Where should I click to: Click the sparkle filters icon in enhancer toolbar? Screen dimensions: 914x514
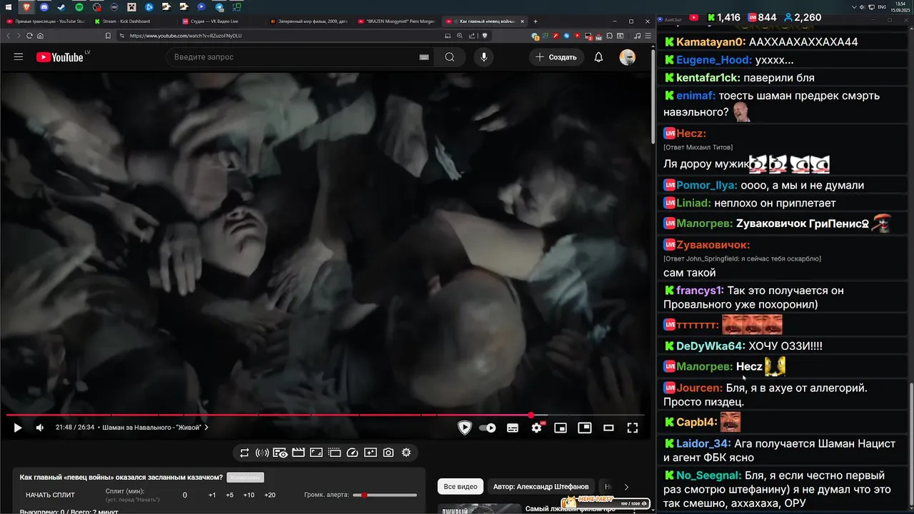[370, 453]
